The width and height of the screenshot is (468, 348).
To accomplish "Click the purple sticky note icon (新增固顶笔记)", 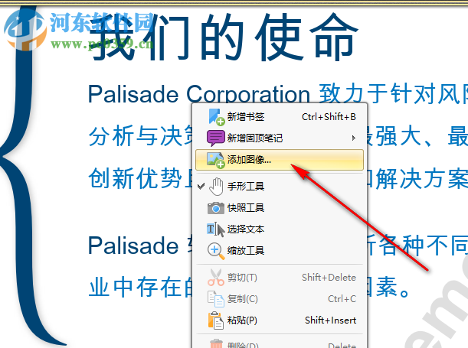I will pyautogui.click(x=215, y=138).
